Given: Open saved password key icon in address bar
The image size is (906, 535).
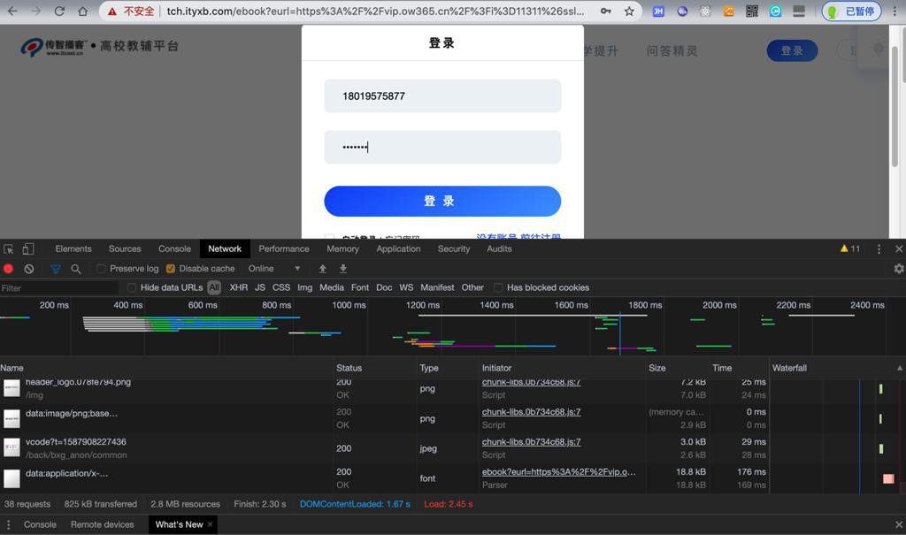Looking at the screenshot, I should click(605, 11).
